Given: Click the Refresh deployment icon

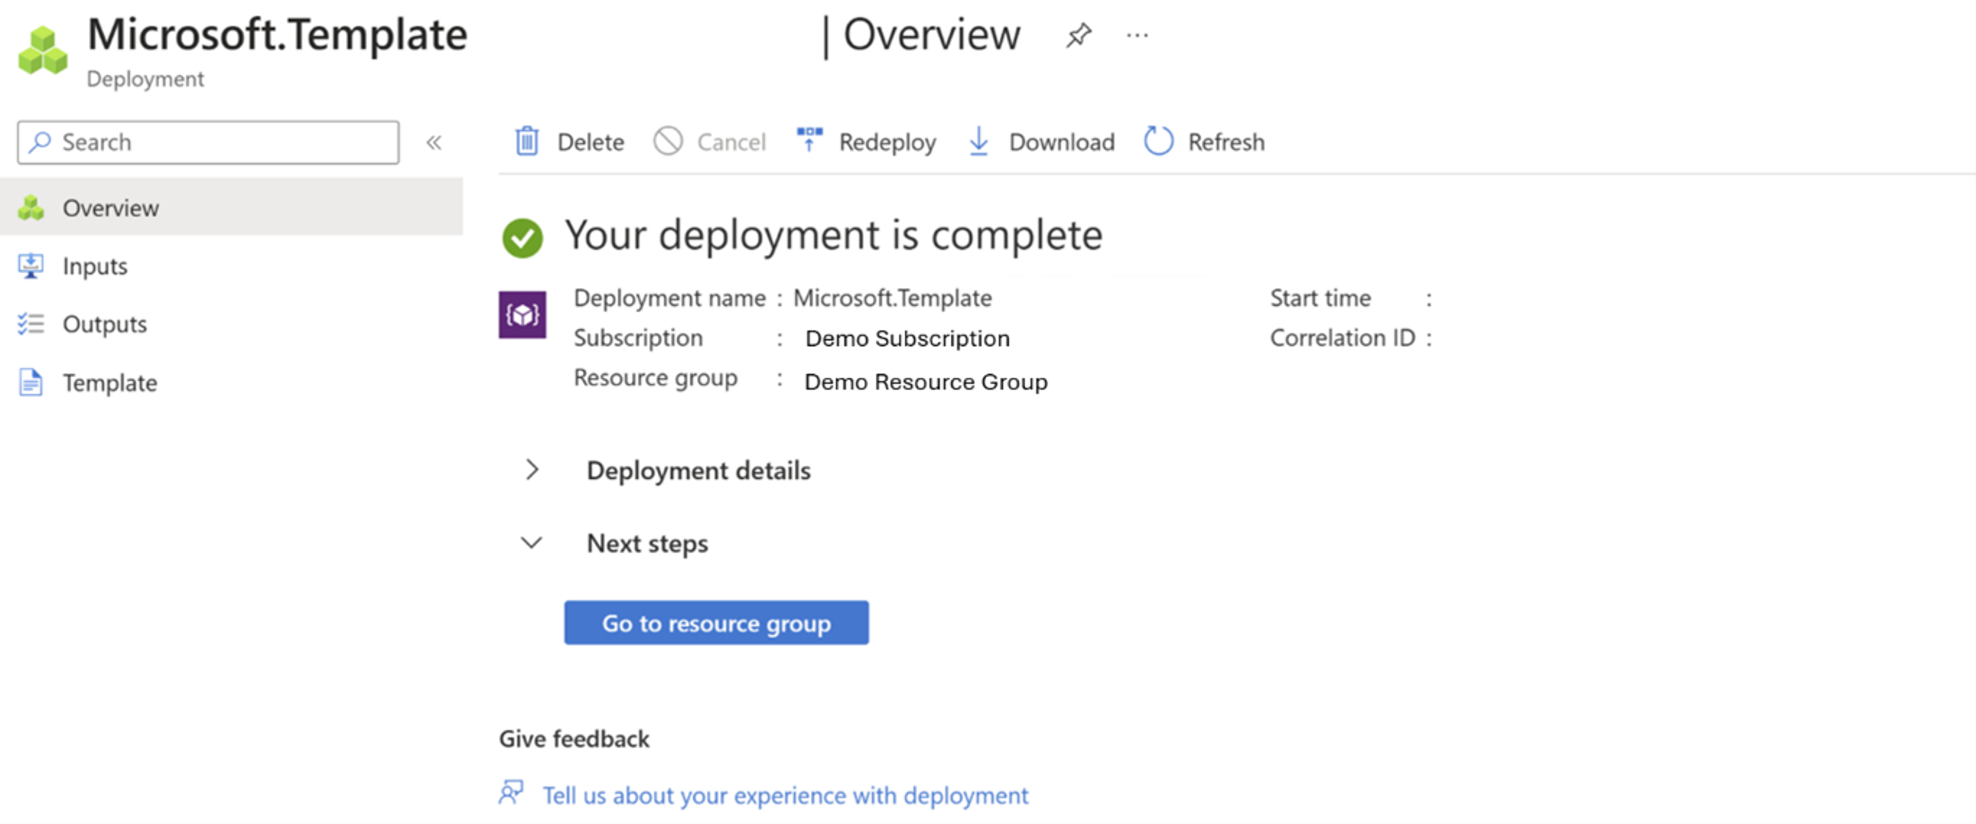Looking at the screenshot, I should (x=1159, y=141).
